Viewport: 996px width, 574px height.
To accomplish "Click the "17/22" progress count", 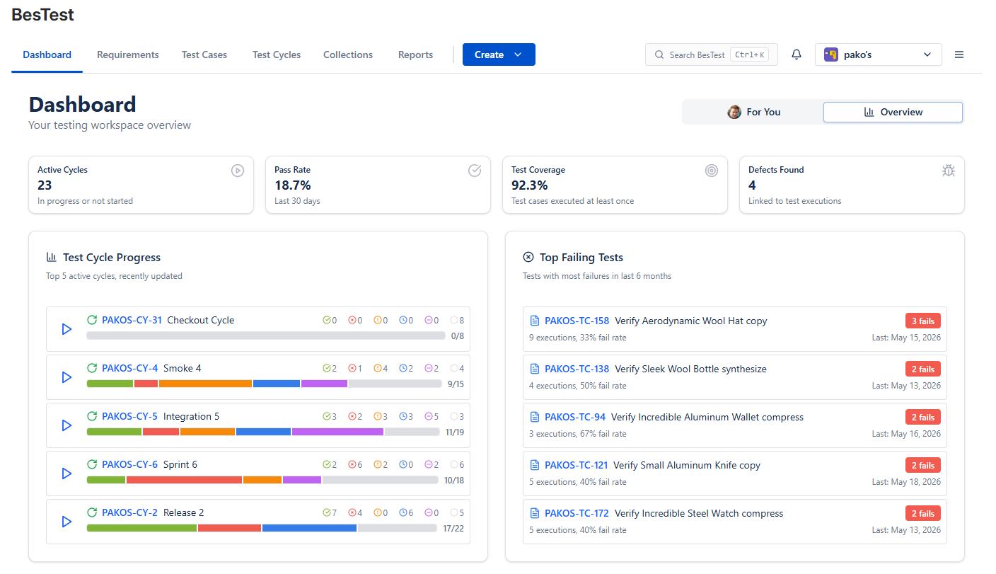I will pyautogui.click(x=453, y=528).
